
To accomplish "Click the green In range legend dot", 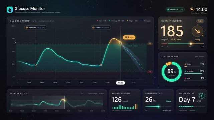I will 110,21.
